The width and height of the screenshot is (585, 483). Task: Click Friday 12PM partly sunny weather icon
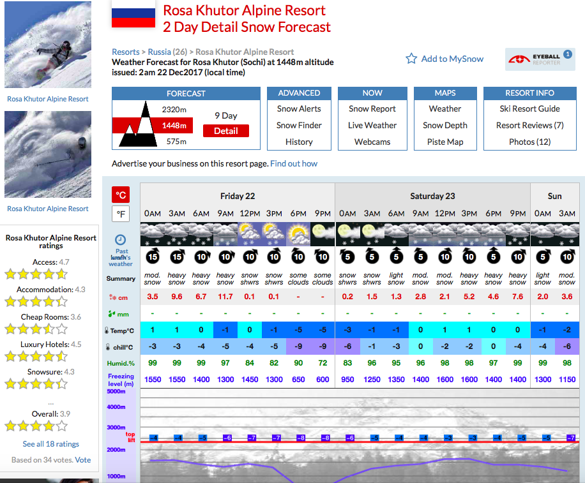coord(250,234)
